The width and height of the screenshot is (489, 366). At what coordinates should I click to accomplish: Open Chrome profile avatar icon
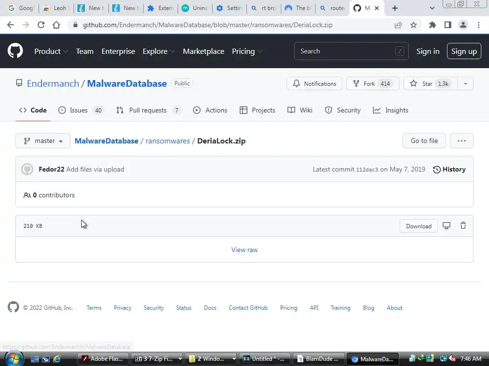pos(463,25)
